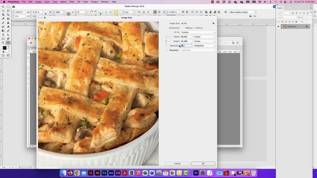The image size is (317, 178).
Task: Open the Fit To Custom dropdown
Action: pos(198,32)
